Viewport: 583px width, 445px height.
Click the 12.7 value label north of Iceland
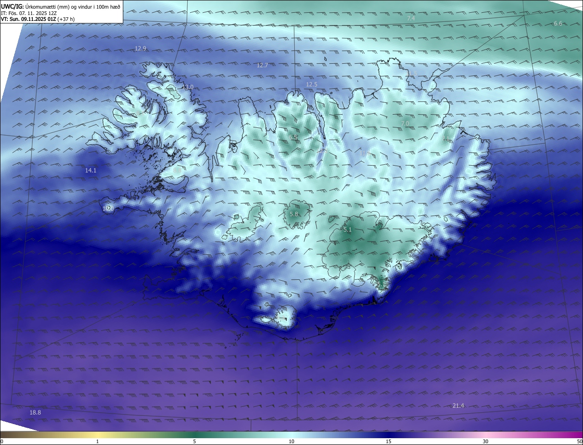pos(262,65)
